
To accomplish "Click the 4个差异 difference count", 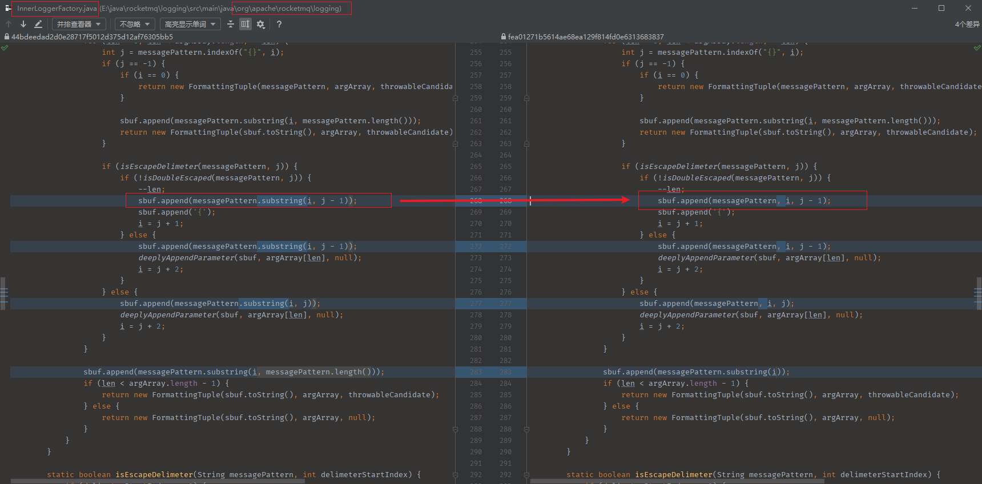I will coord(967,24).
